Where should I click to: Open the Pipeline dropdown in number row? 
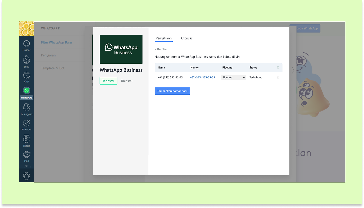(234, 78)
